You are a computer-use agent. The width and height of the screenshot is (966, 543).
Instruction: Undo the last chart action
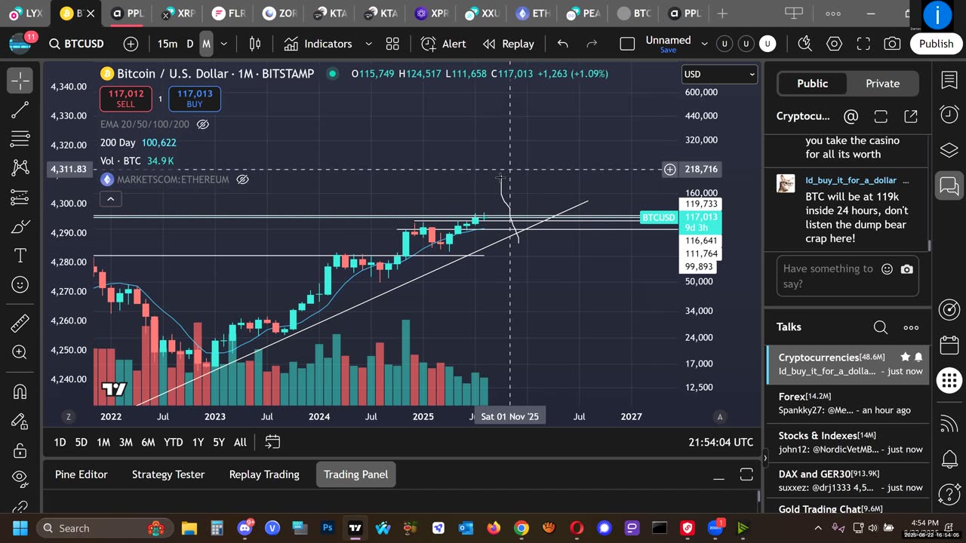[x=562, y=44]
